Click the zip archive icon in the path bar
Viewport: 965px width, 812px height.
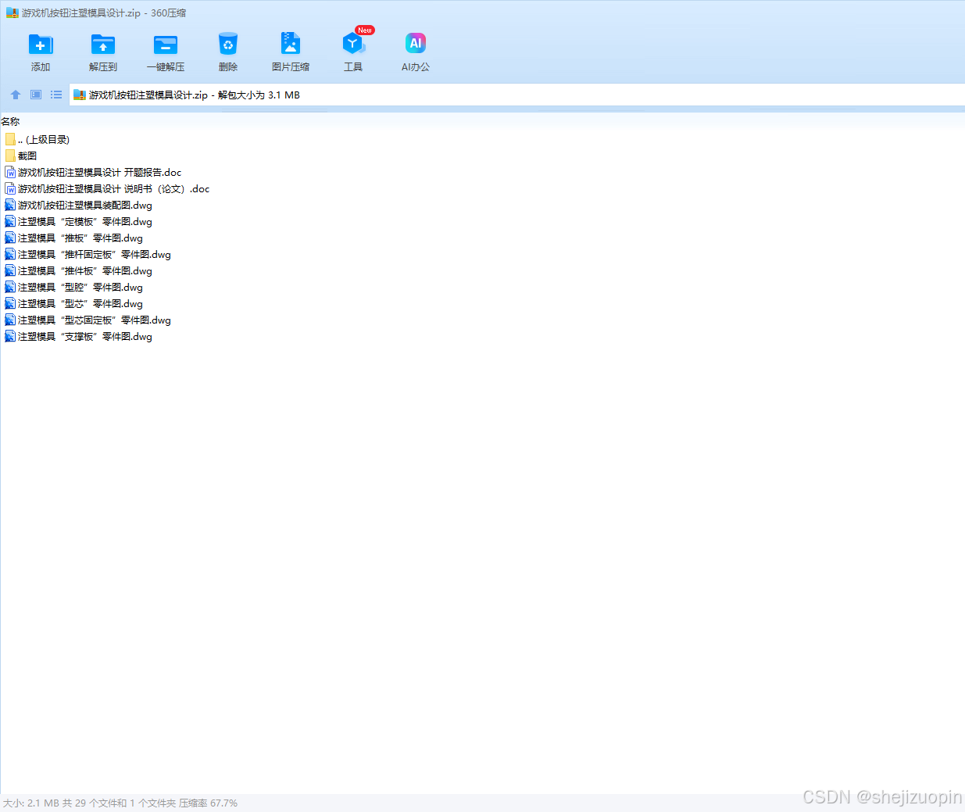point(79,95)
